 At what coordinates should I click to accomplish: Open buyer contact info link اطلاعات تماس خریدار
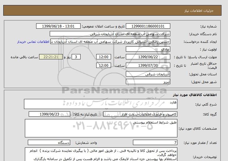click(x=33, y=42)
